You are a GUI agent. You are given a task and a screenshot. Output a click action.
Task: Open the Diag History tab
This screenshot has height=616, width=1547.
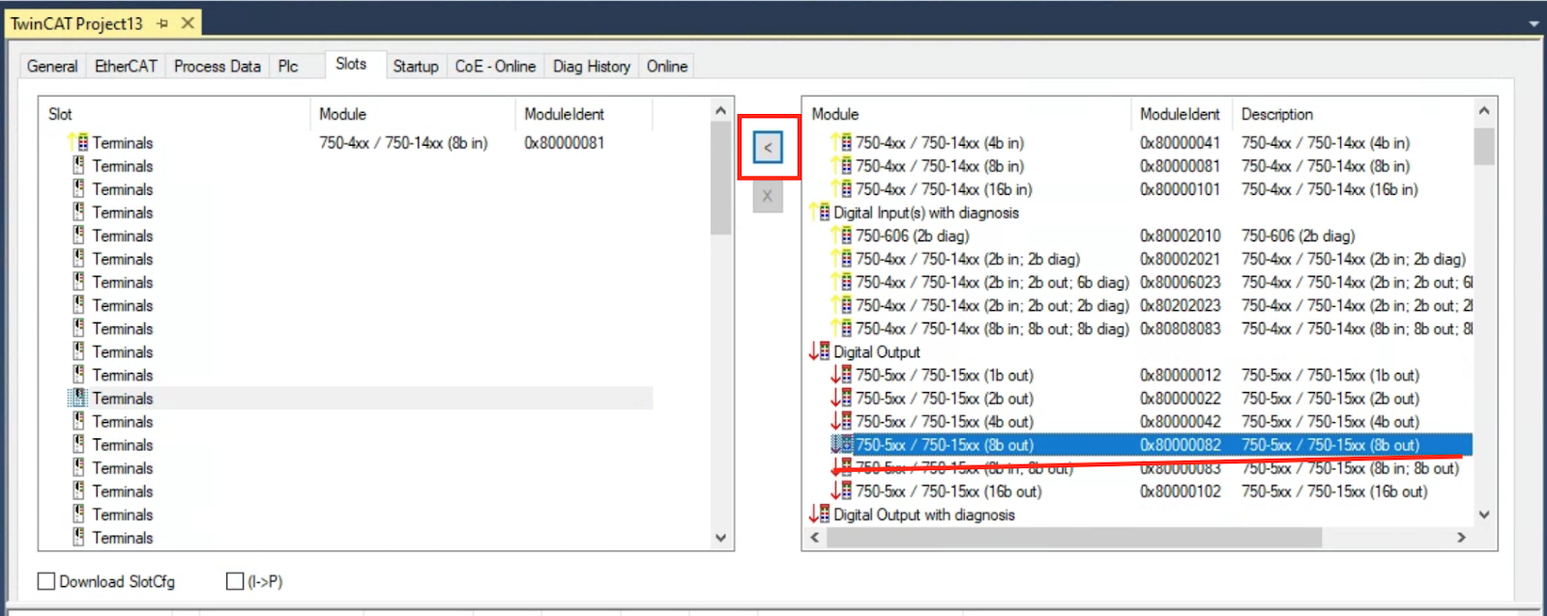592,67
